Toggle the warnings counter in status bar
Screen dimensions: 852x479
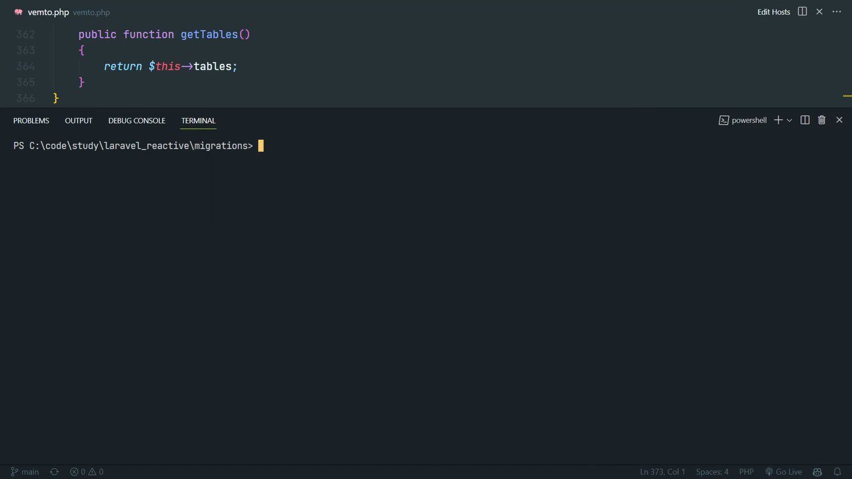click(95, 472)
